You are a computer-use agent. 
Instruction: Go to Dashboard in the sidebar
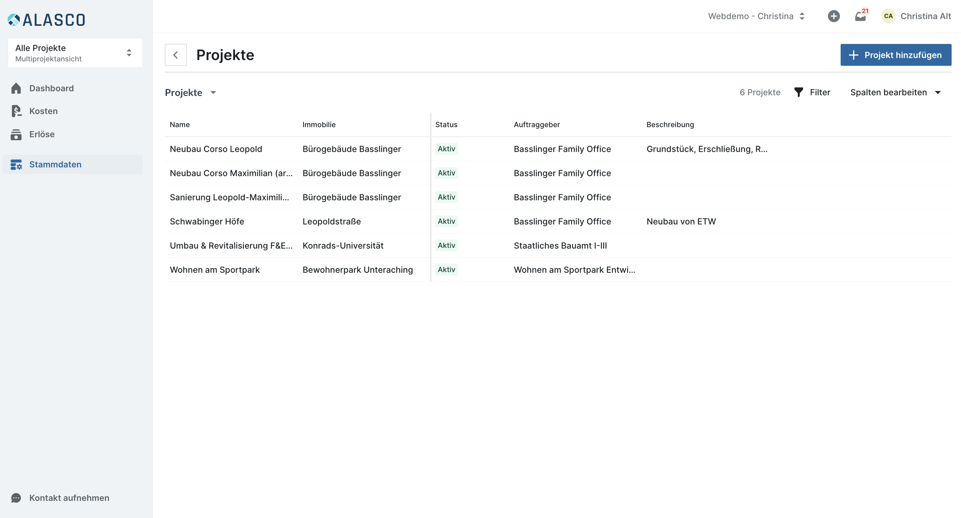click(x=52, y=89)
